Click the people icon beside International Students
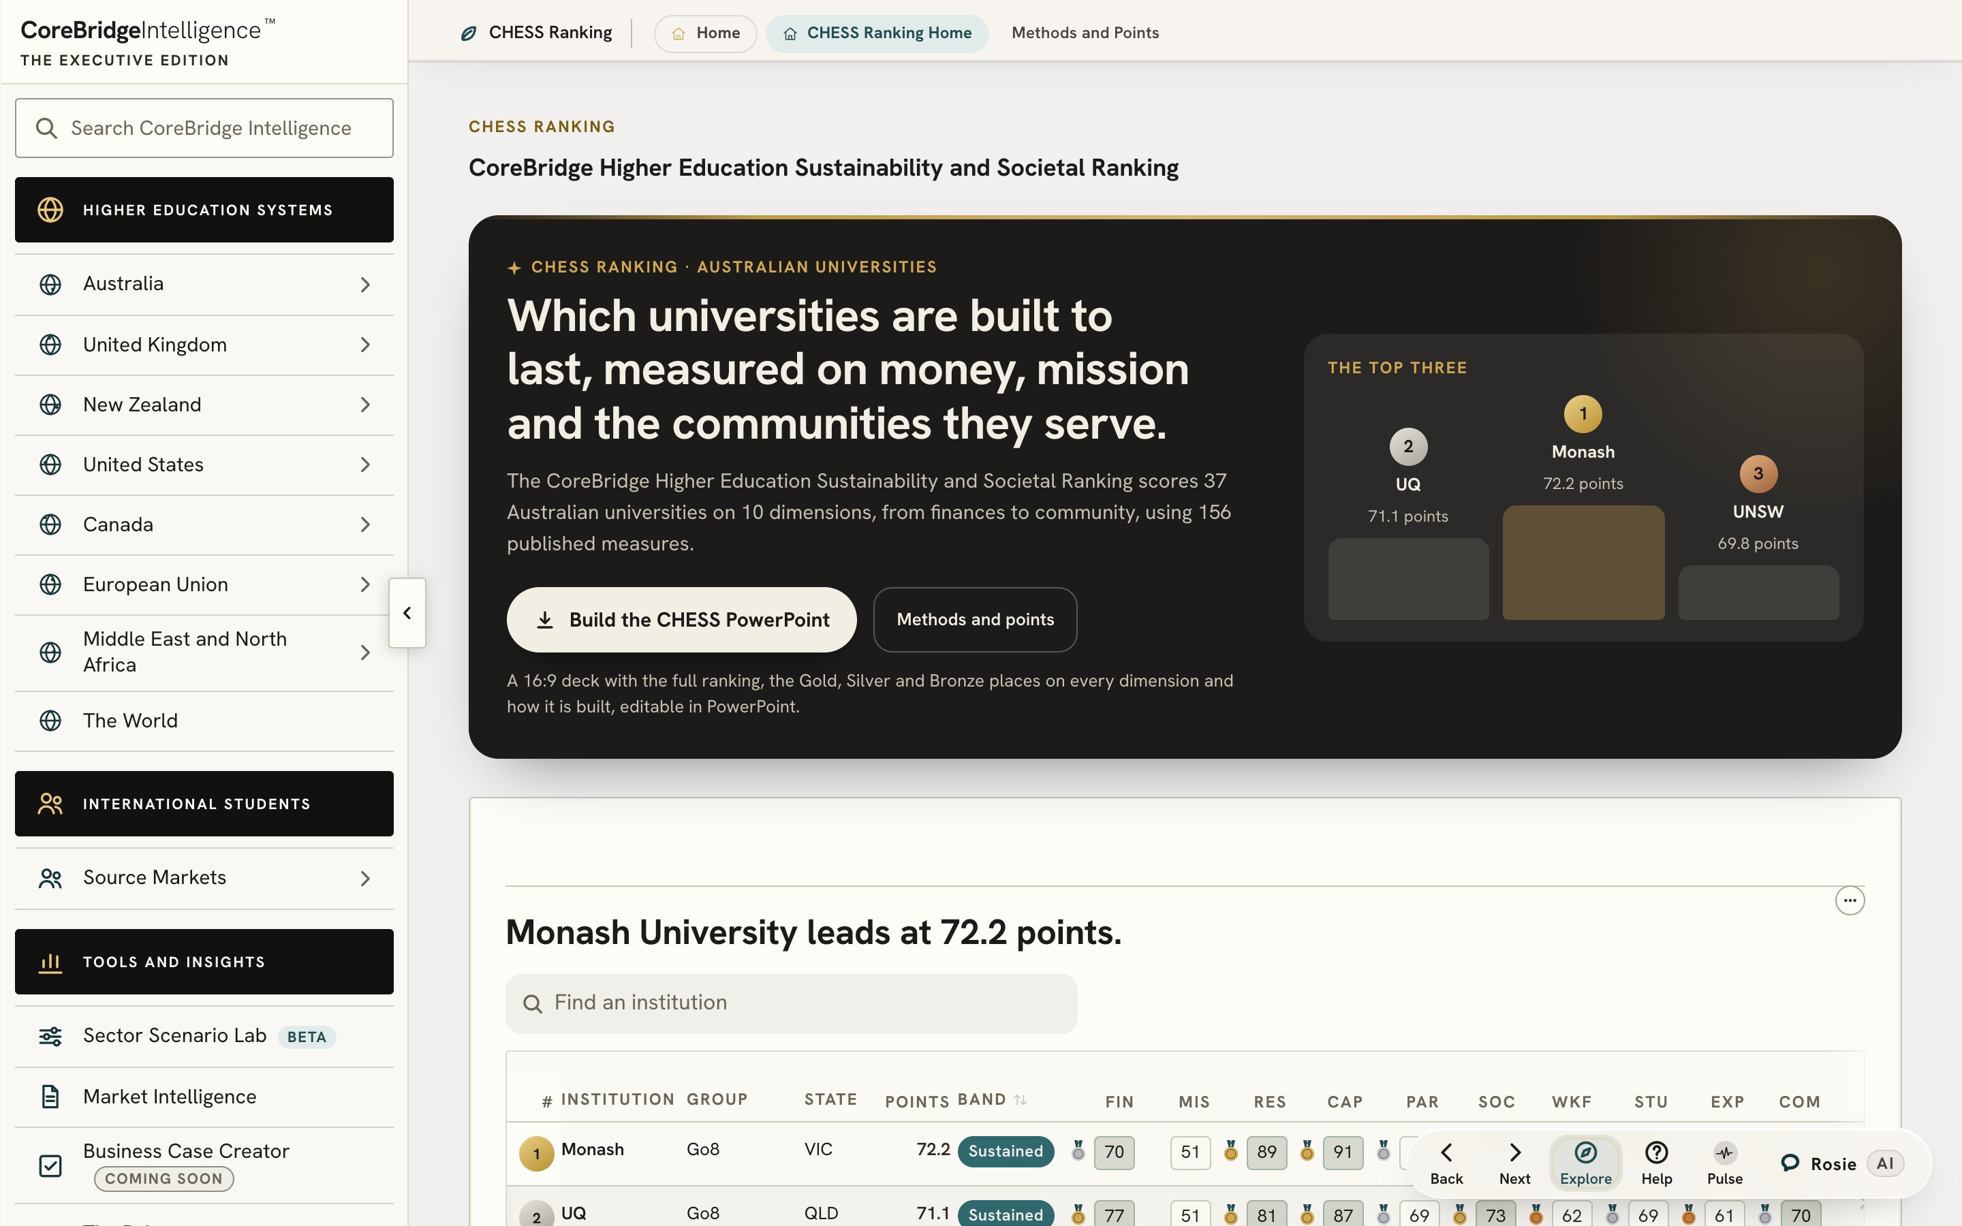This screenshot has height=1226, width=1962. 50,804
